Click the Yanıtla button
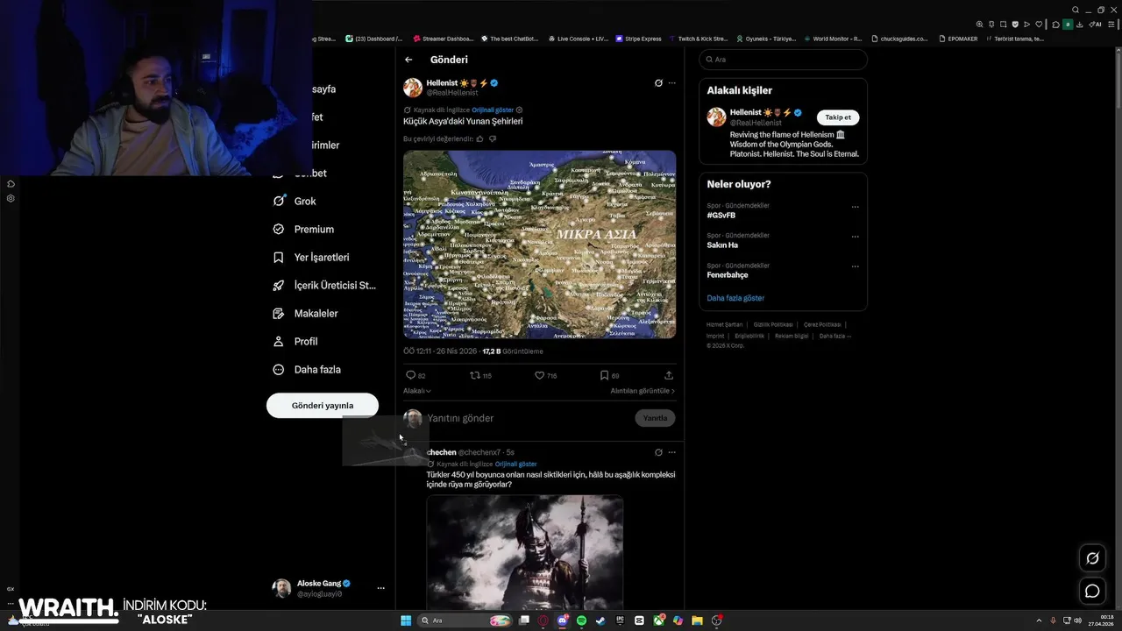 pos(655,418)
